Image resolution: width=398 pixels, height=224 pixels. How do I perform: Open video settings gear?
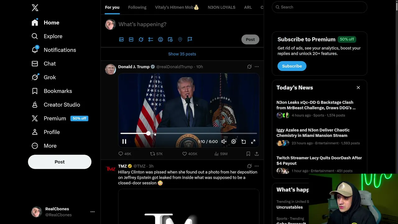point(234,142)
